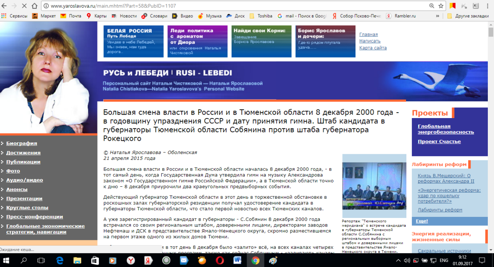Click the address bar URL field

click(232, 6)
